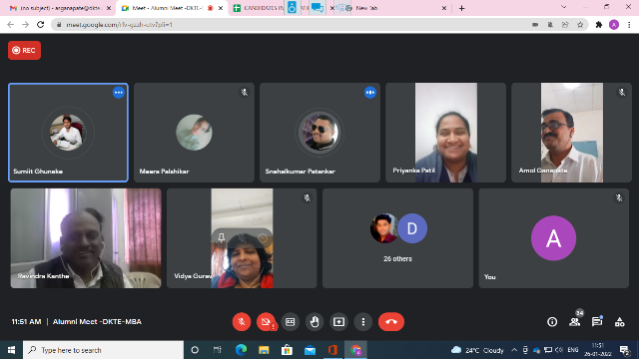Click the Type here to search box
The height and width of the screenshot is (359, 639).
(104, 350)
